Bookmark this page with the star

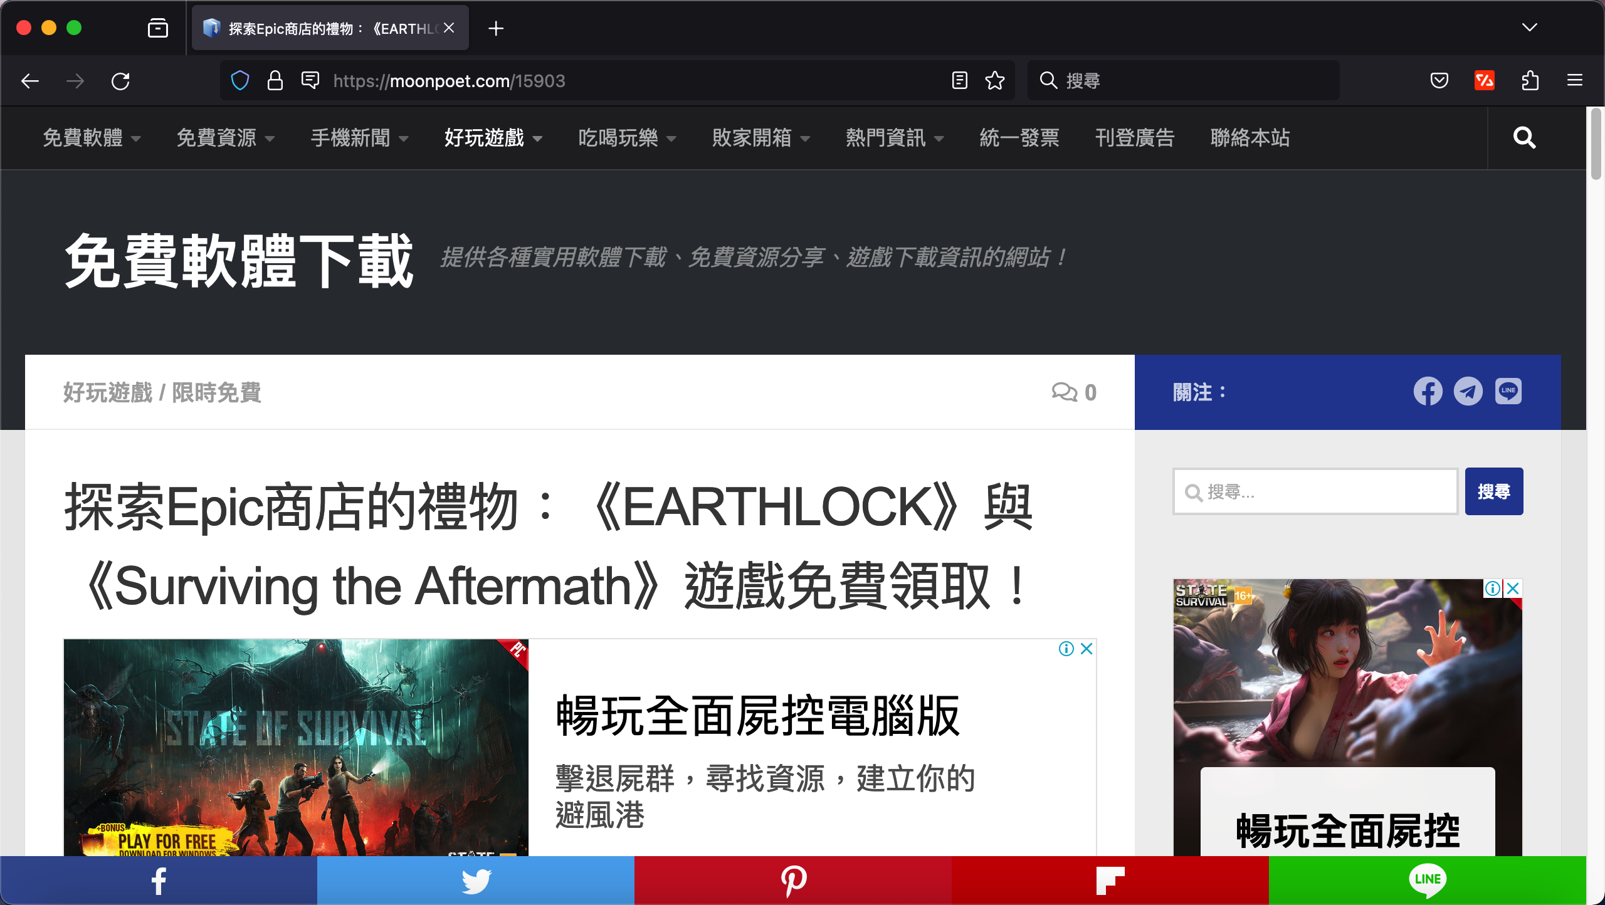click(x=994, y=80)
